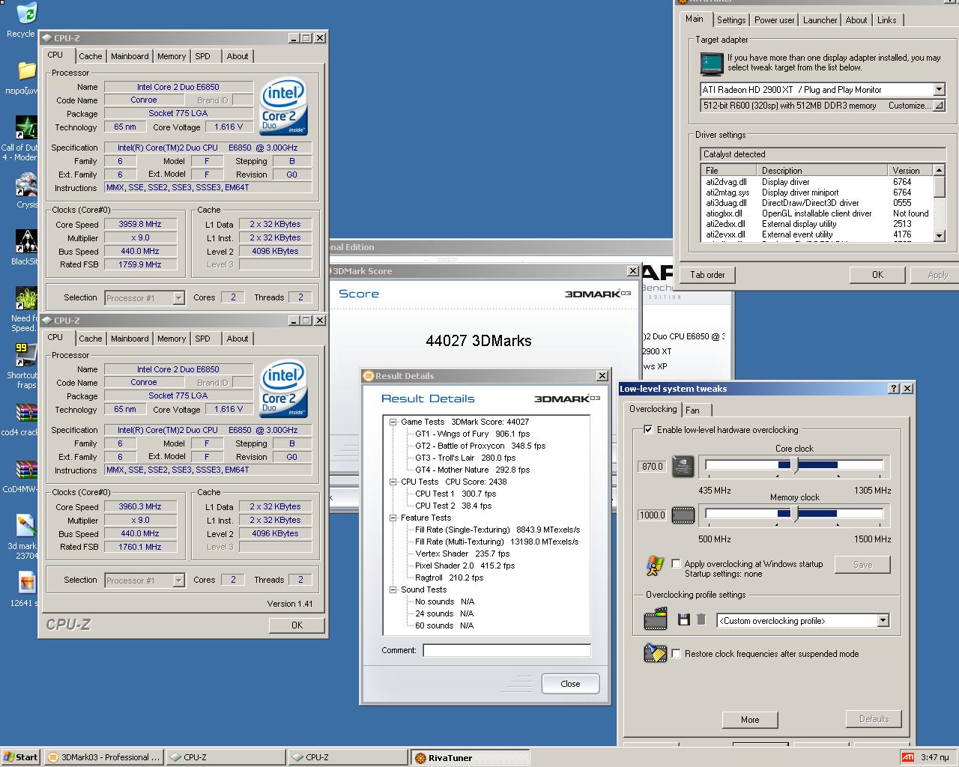Screen dimensions: 959x767
Task: Select GT1 - Wings of Fury result row
Action: click(x=472, y=434)
